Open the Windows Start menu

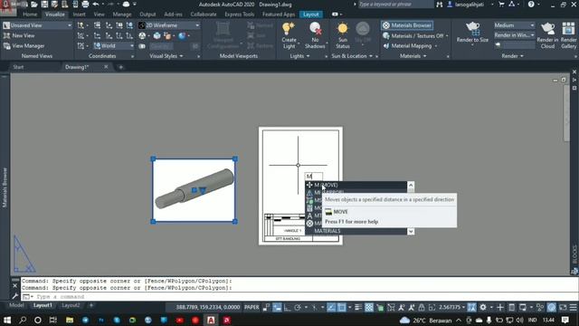click(x=7, y=320)
